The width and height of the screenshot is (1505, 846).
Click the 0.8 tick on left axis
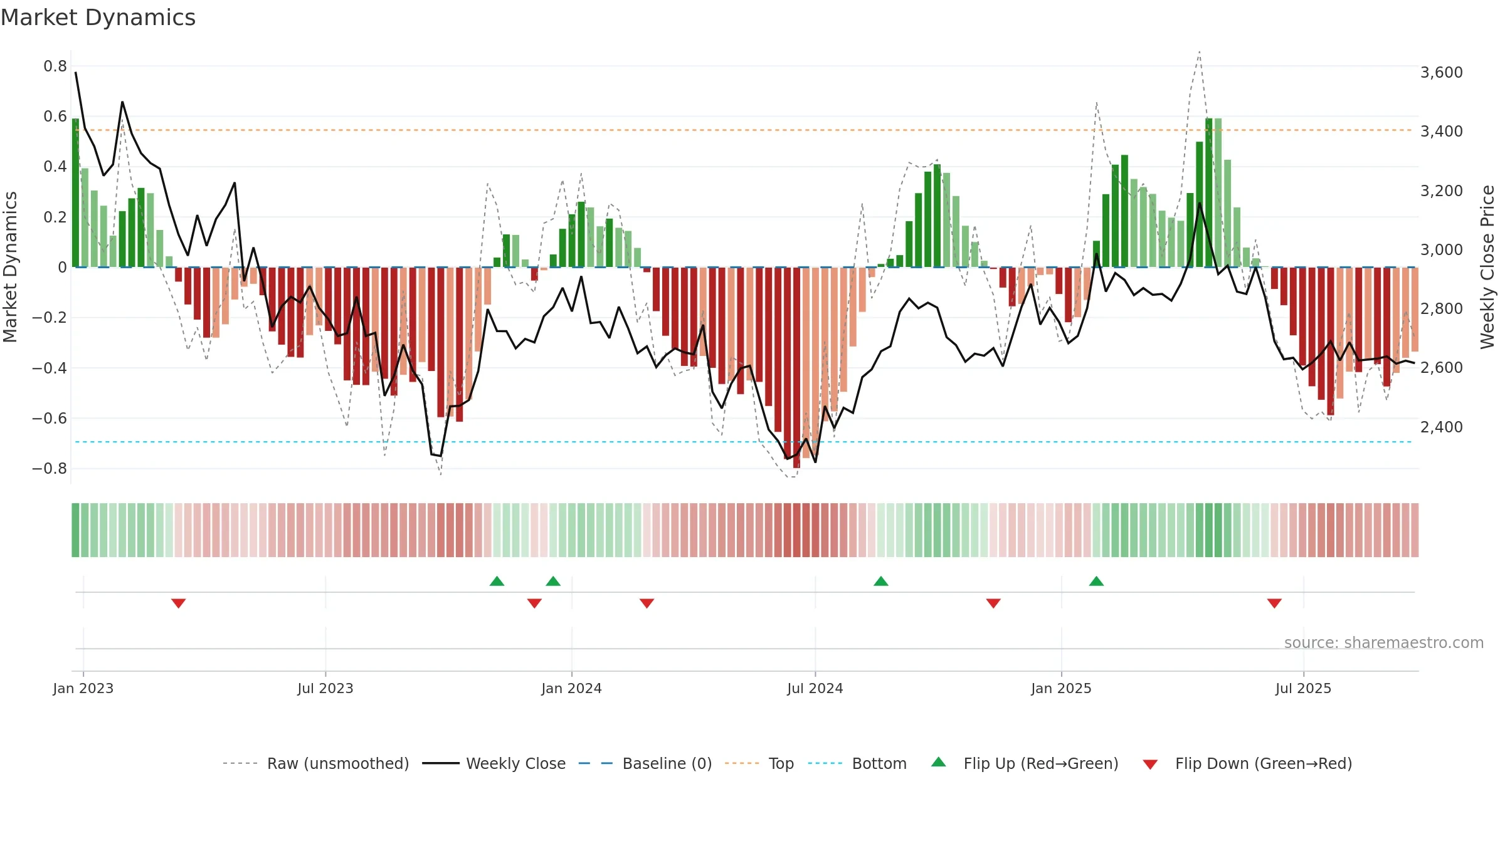[x=55, y=66]
